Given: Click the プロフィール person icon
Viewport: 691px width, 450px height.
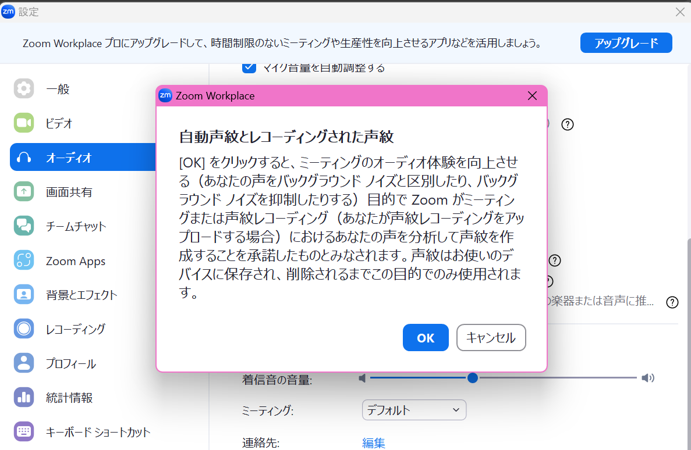Looking at the screenshot, I should pos(24,363).
